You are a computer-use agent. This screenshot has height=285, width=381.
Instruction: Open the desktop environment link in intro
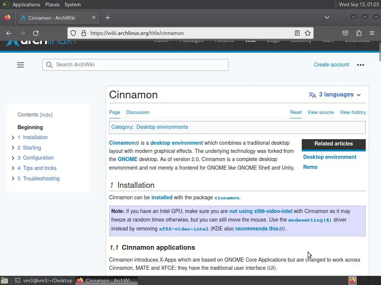[x=176, y=143]
